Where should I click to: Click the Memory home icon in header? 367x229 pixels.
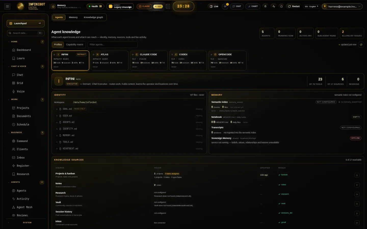point(53,6)
